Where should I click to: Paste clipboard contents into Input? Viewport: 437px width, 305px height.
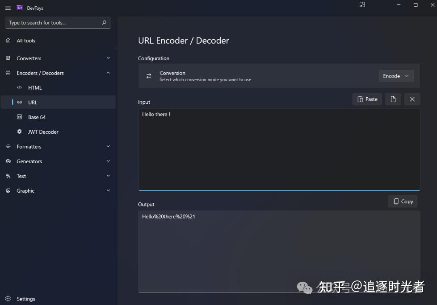click(367, 99)
